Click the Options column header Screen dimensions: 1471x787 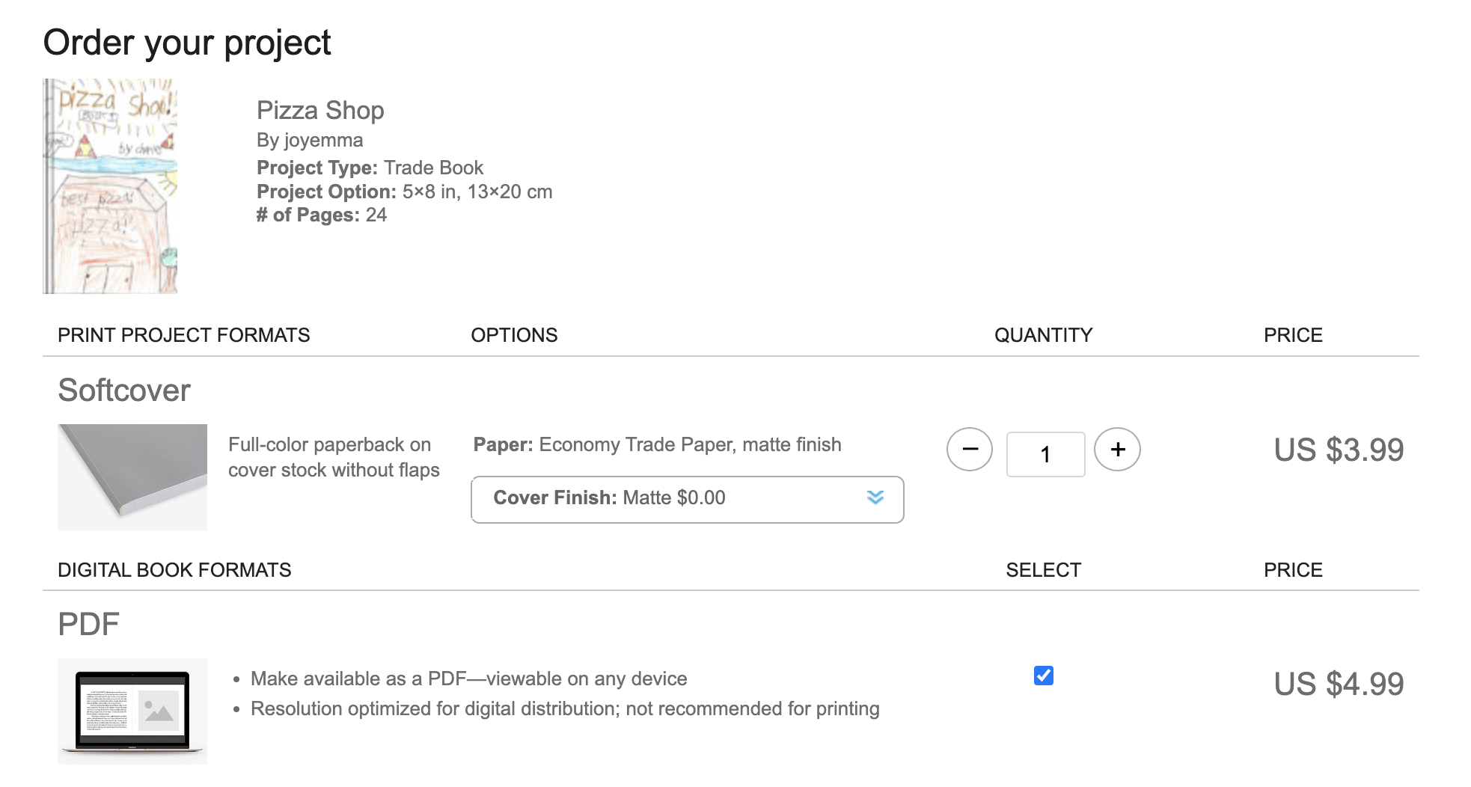click(514, 335)
